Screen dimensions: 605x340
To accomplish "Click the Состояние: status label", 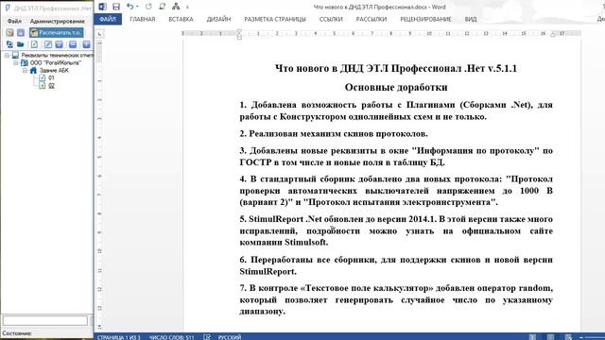I will tap(17, 333).
